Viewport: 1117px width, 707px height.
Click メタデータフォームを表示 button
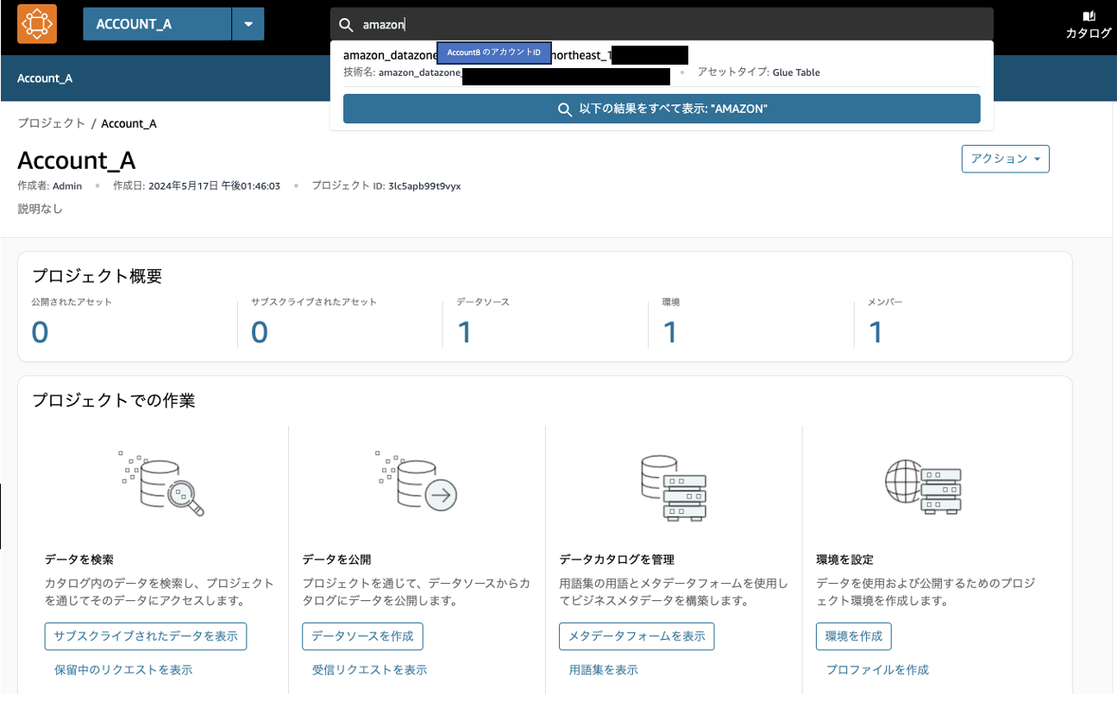(x=637, y=635)
